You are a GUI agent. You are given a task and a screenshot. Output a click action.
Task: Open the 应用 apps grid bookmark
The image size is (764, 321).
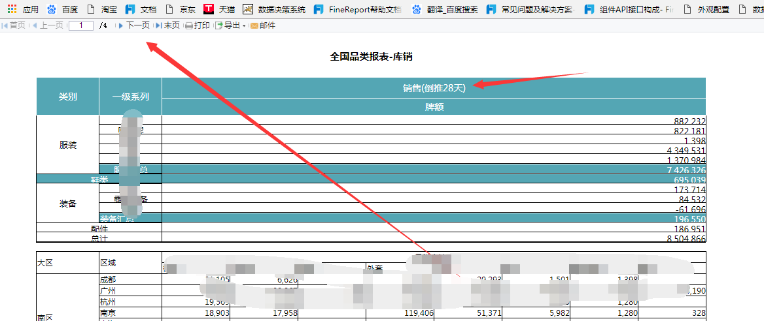coord(24,9)
